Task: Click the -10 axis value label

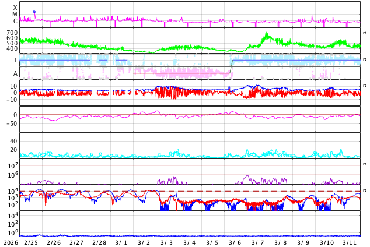Action: [x=11, y=100]
